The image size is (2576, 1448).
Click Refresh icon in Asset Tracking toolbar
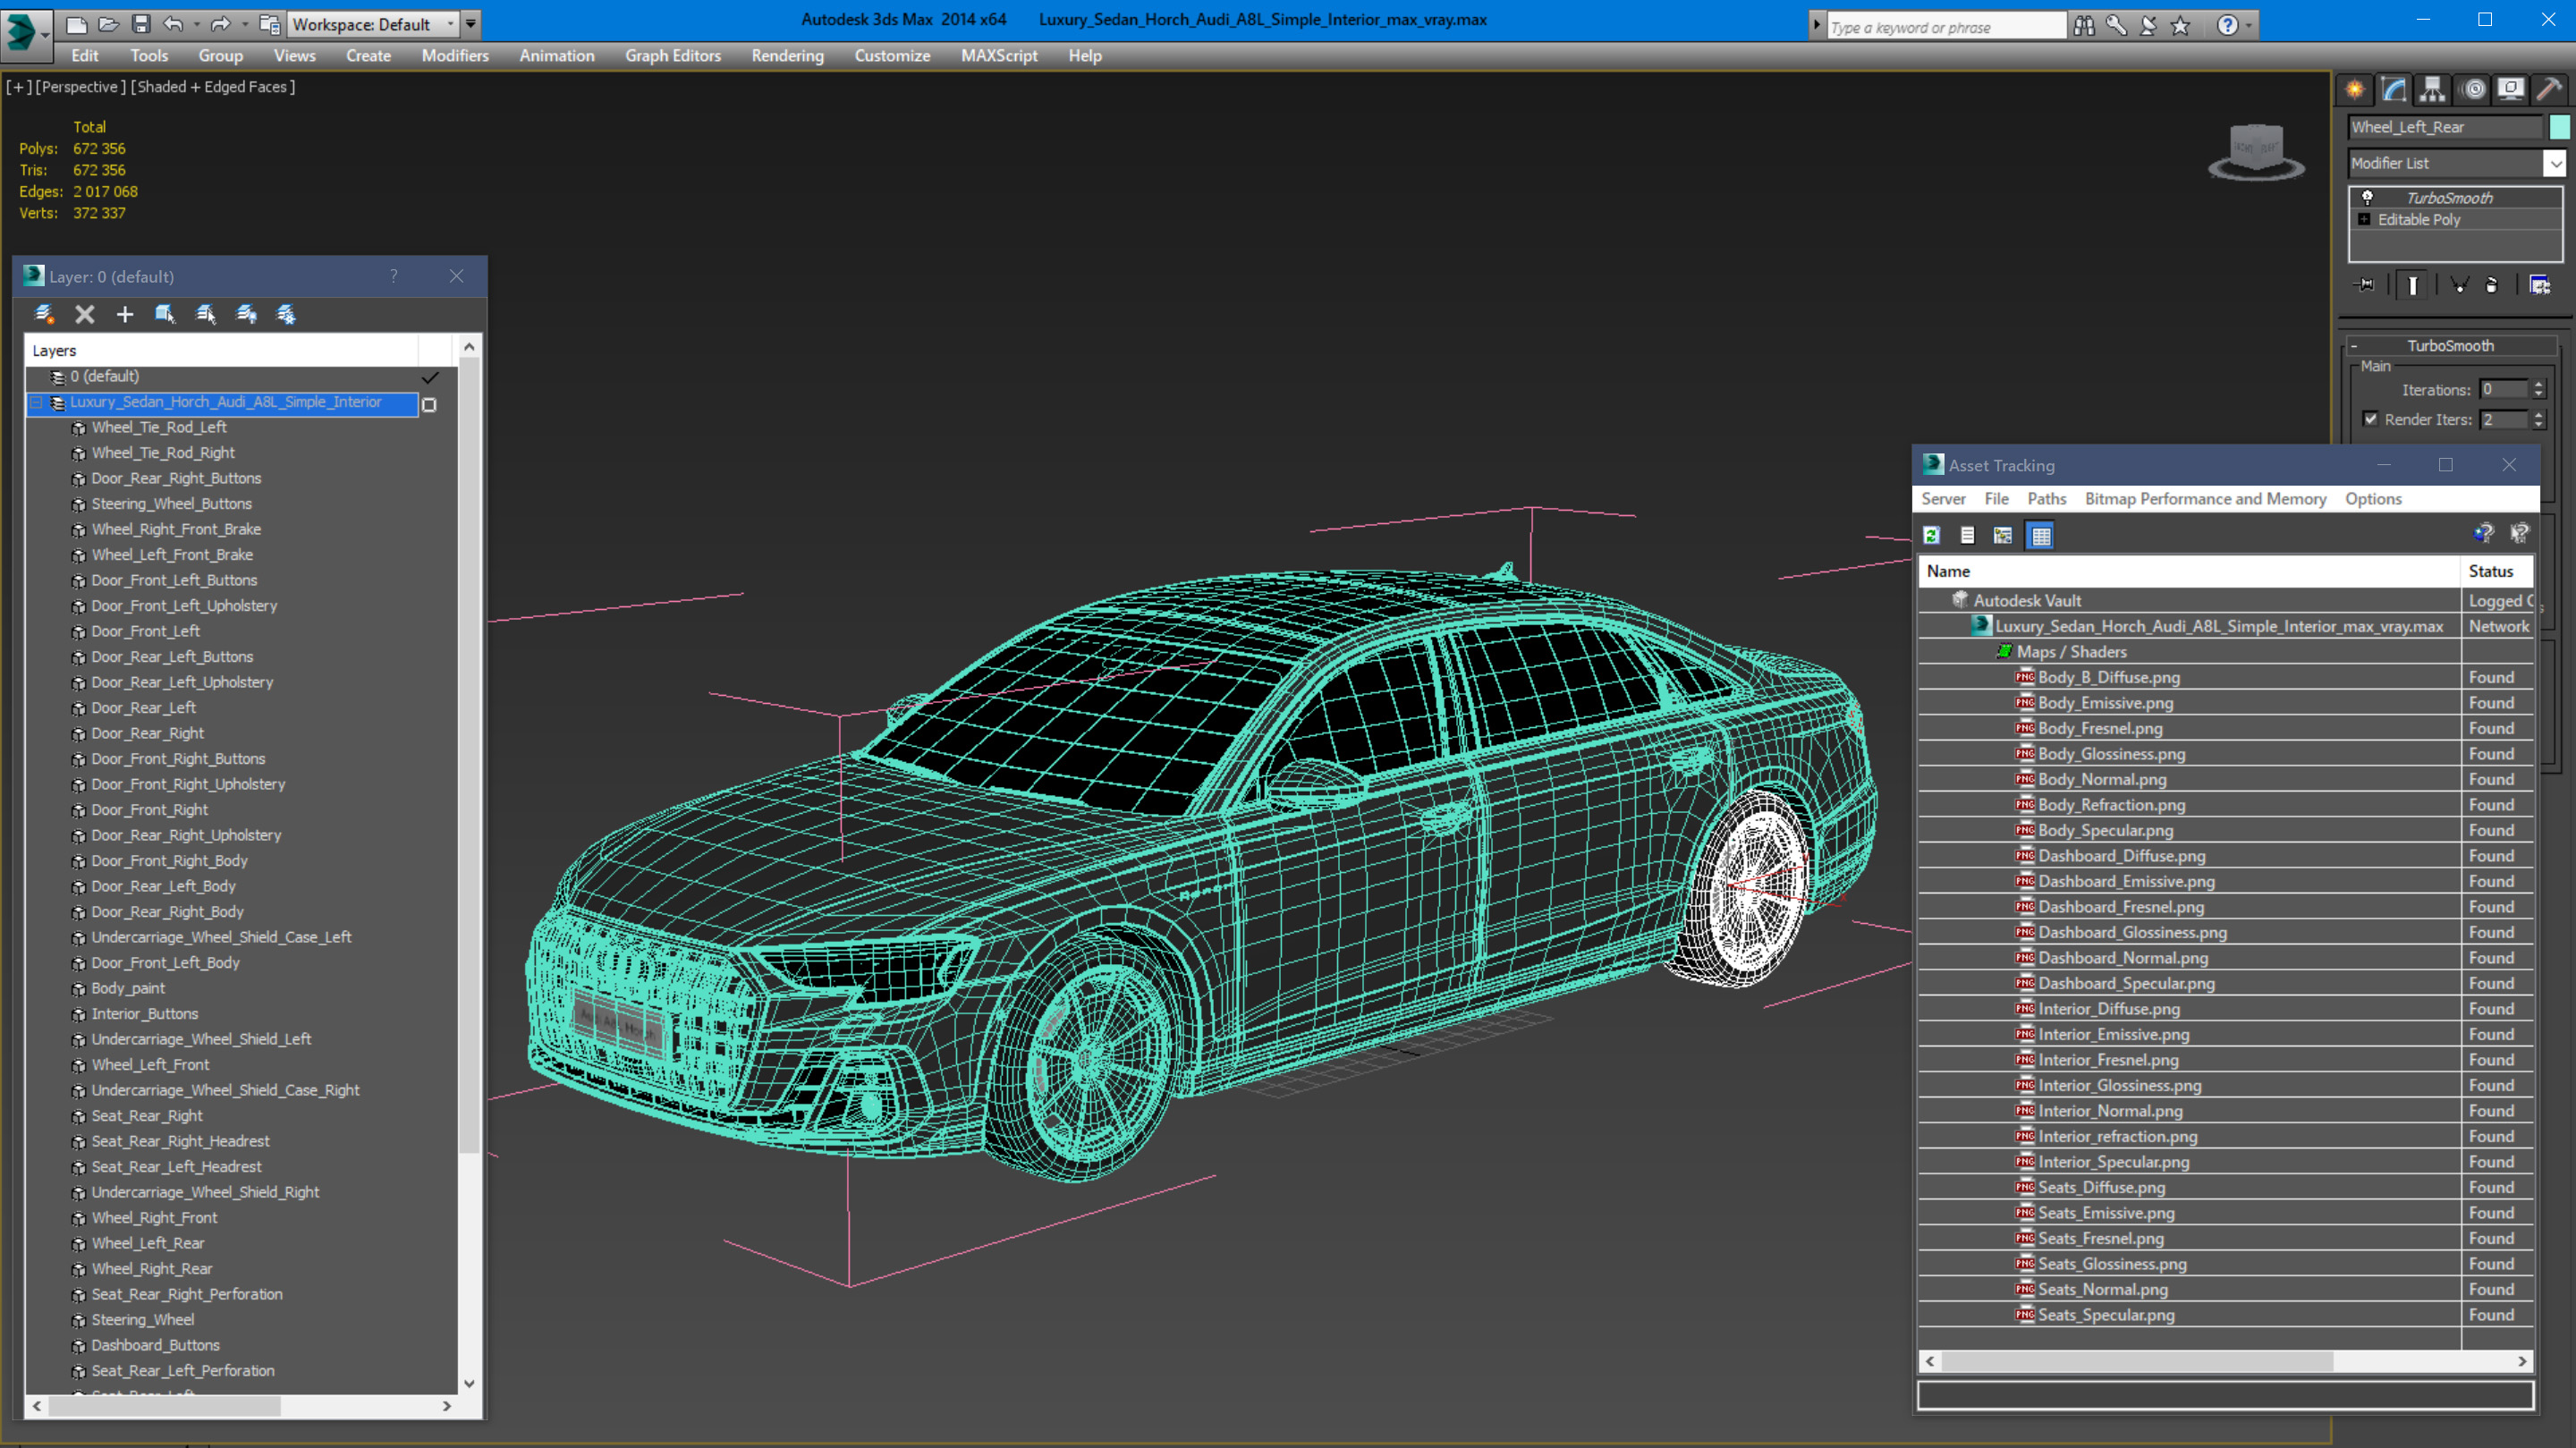pos(1931,535)
